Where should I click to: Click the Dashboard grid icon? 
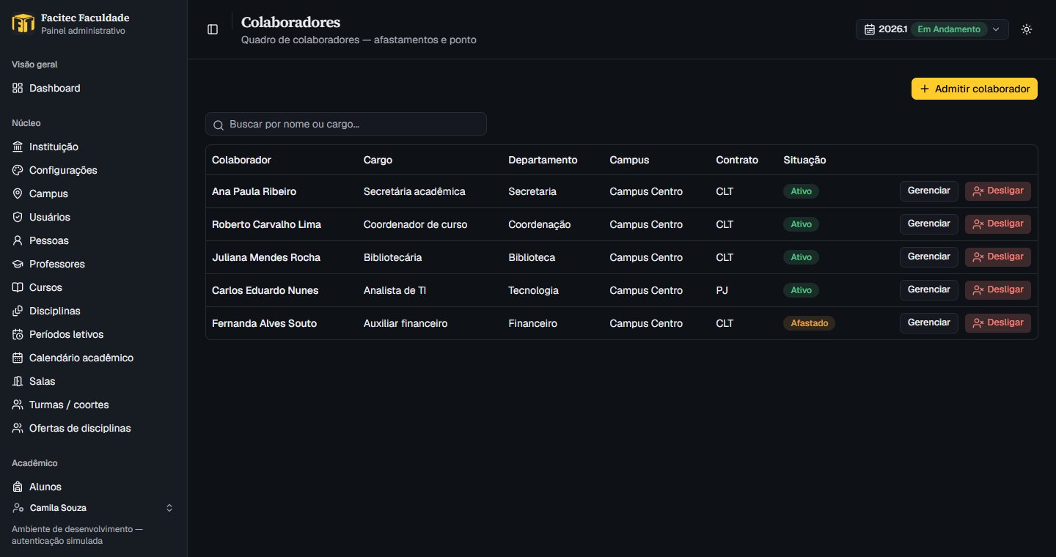pos(18,88)
